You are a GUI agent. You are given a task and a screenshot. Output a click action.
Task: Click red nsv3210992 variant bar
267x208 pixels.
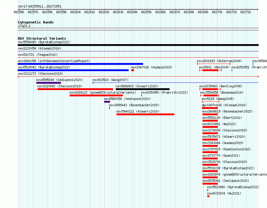point(75,89)
